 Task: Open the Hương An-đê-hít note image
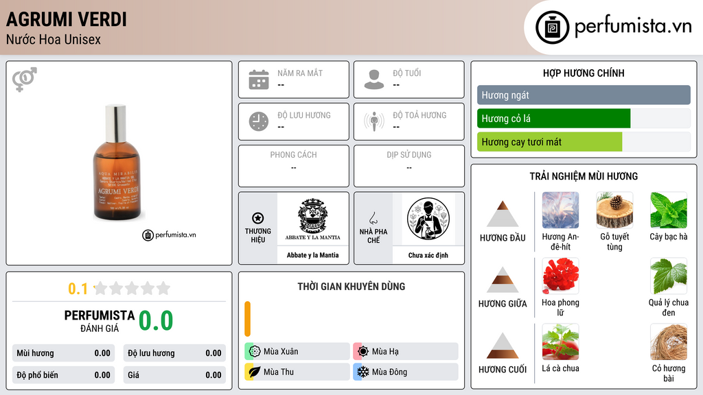(560, 210)
